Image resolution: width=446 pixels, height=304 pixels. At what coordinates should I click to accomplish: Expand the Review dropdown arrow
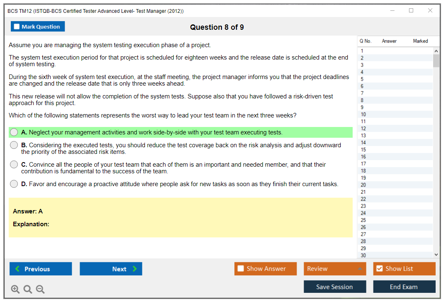click(x=360, y=269)
